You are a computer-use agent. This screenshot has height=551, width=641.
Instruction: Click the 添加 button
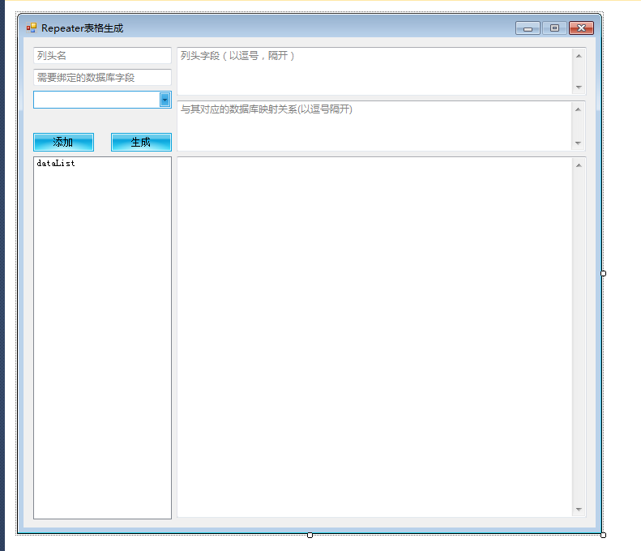pos(63,143)
